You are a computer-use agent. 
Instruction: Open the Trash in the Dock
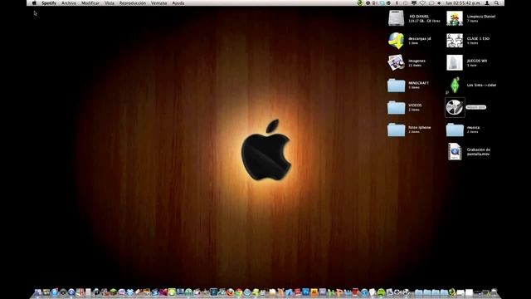pyautogui.click(x=494, y=292)
